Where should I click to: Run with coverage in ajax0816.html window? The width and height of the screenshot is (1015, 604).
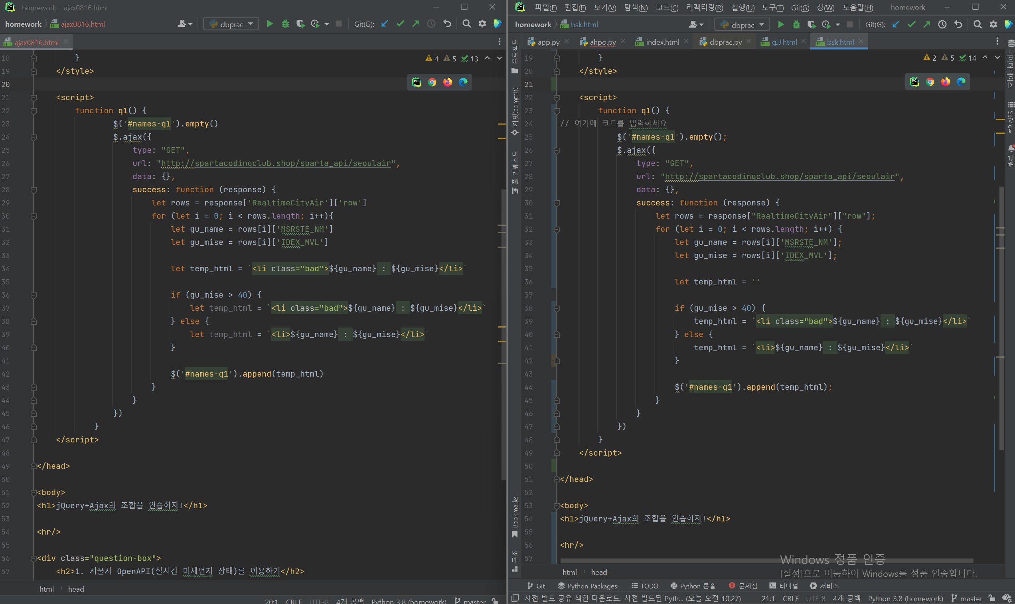coord(300,24)
